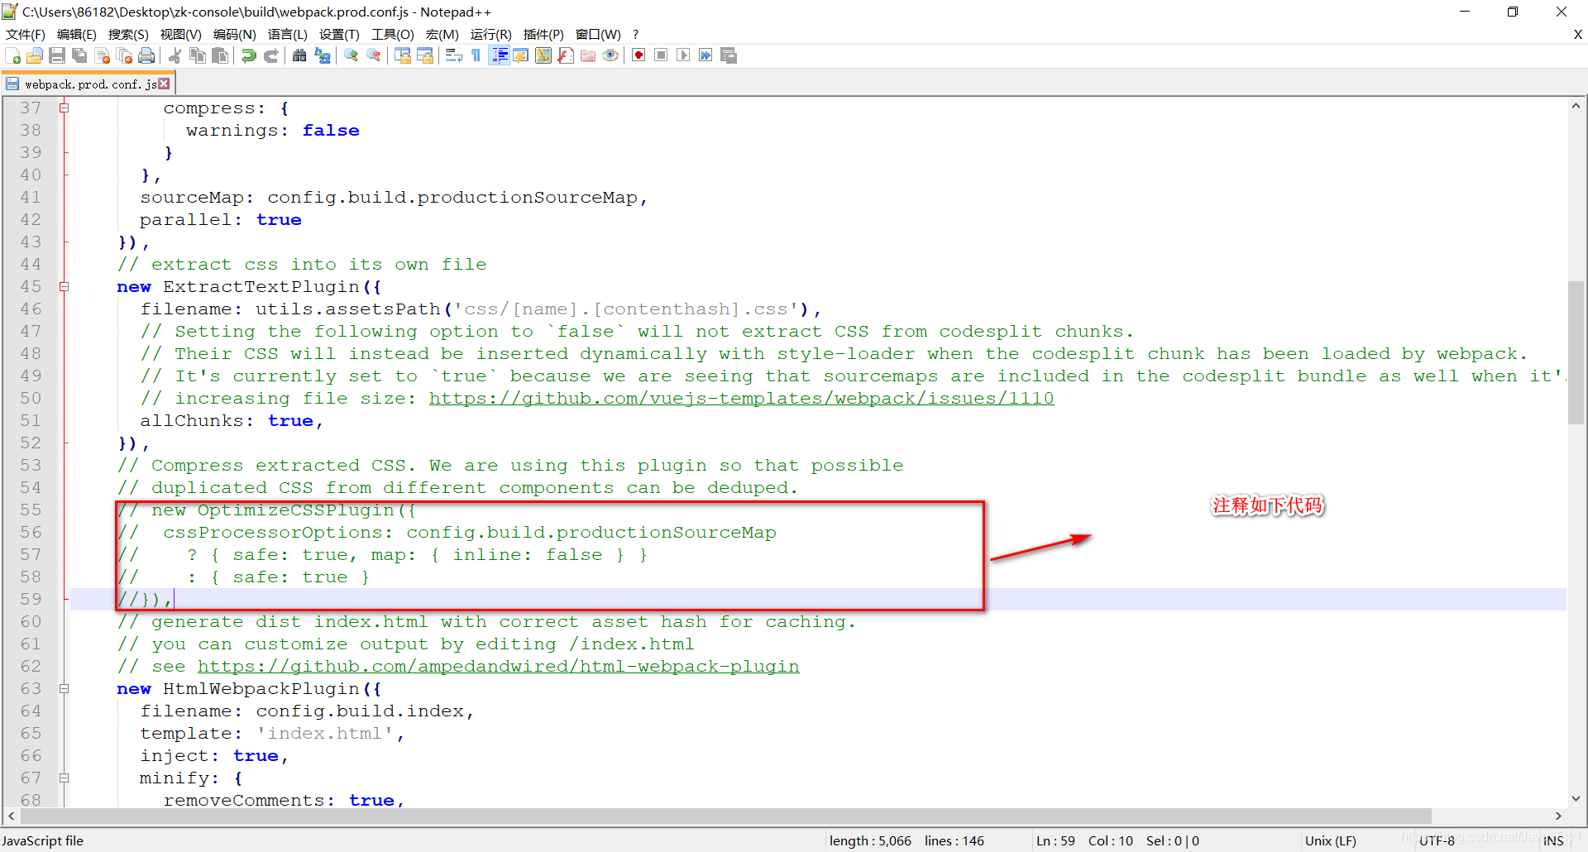The height and width of the screenshot is (852, 1588).
Task: Open the 工具(O) menu
Action: click(x=393, y=34)
